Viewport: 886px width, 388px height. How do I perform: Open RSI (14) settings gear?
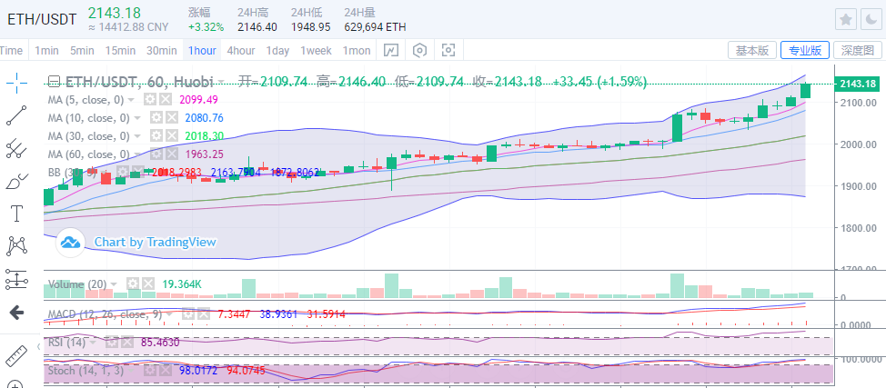tap(112, 343)
